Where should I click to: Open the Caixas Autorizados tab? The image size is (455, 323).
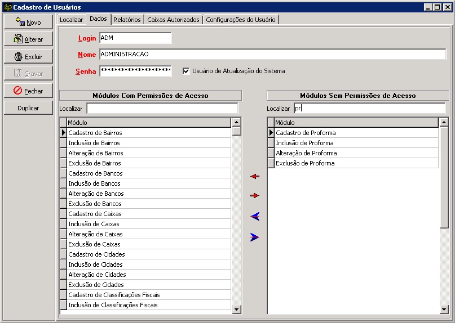click(x=173, y=20)
